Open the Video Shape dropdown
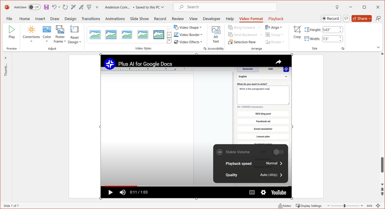This screenshot has width=385, height=209. click(x=188, y=27)
